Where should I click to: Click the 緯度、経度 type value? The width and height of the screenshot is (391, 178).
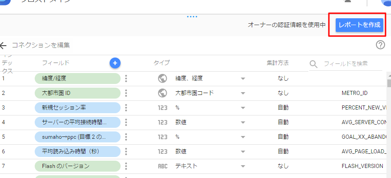click(x=189, y=79)
